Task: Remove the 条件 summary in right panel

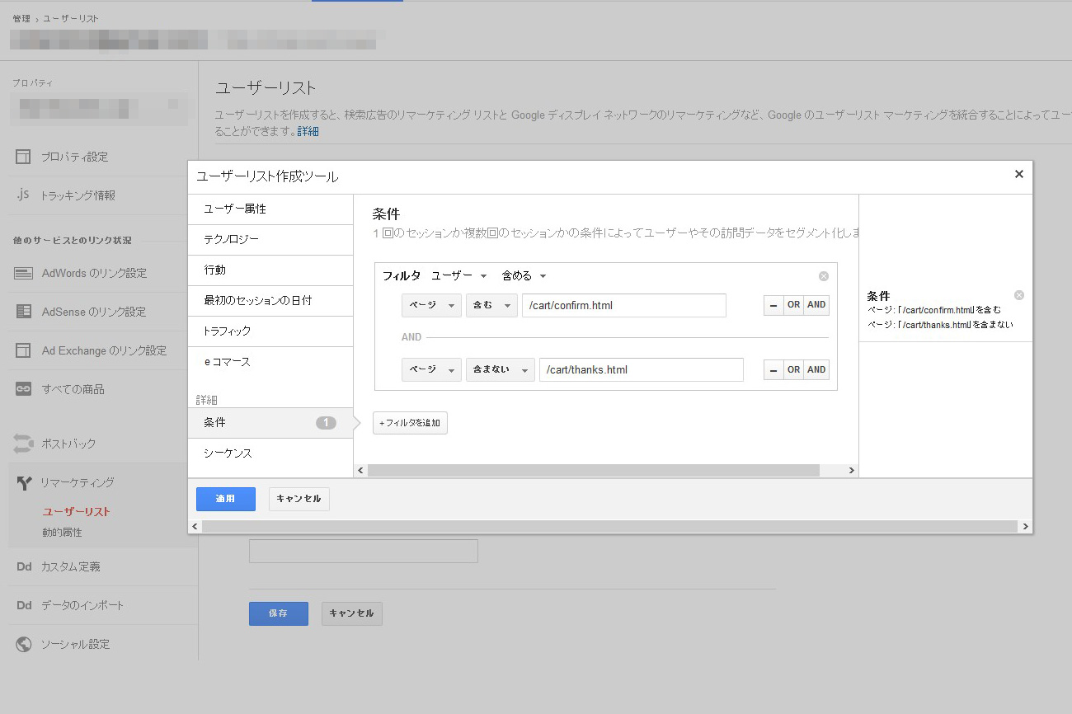Action: pos(1018,295)
